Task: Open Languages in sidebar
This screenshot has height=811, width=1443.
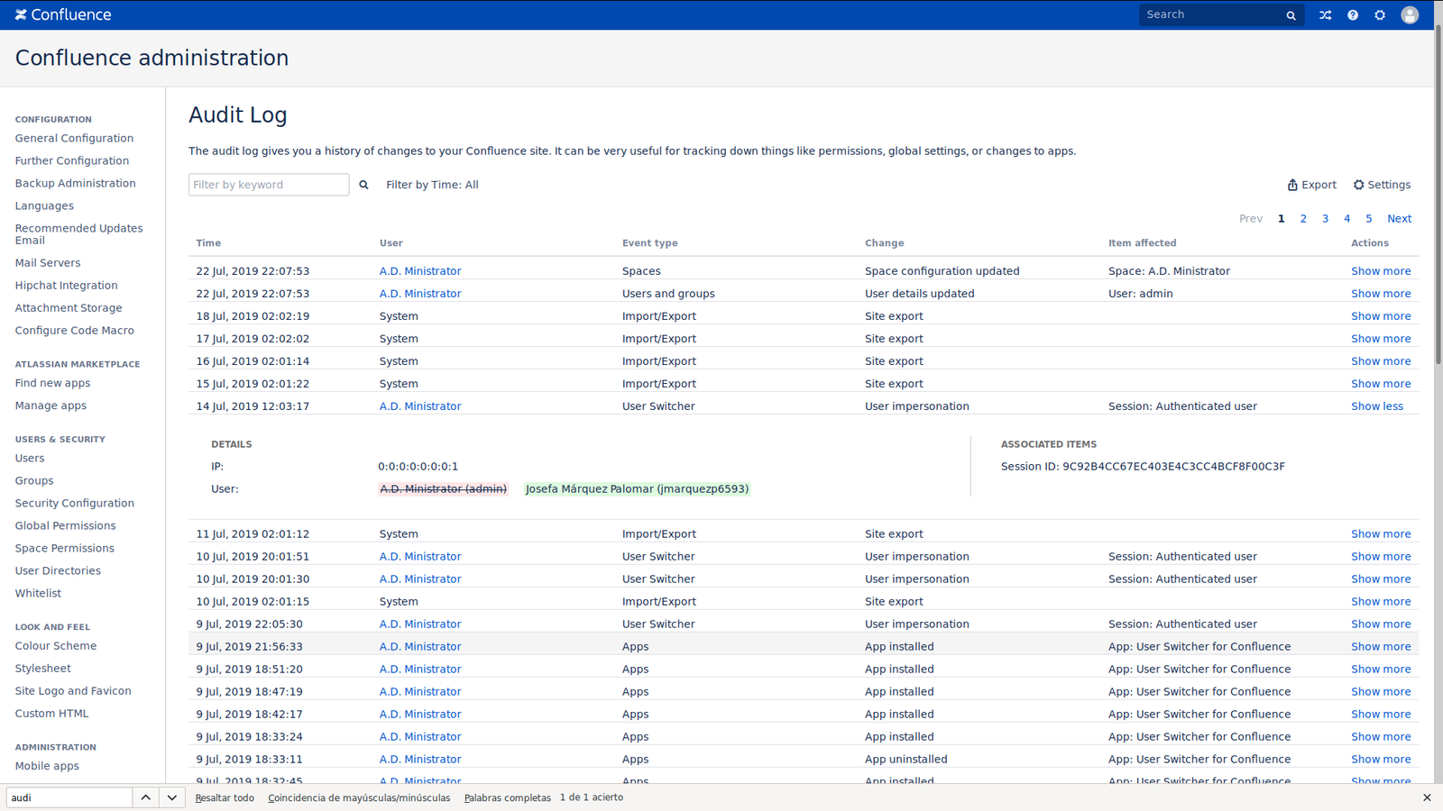Action: (44, 206)
